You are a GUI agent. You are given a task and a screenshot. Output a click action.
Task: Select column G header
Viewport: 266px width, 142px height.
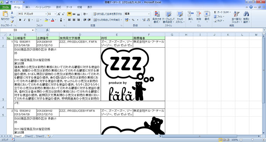pos(172,35)
